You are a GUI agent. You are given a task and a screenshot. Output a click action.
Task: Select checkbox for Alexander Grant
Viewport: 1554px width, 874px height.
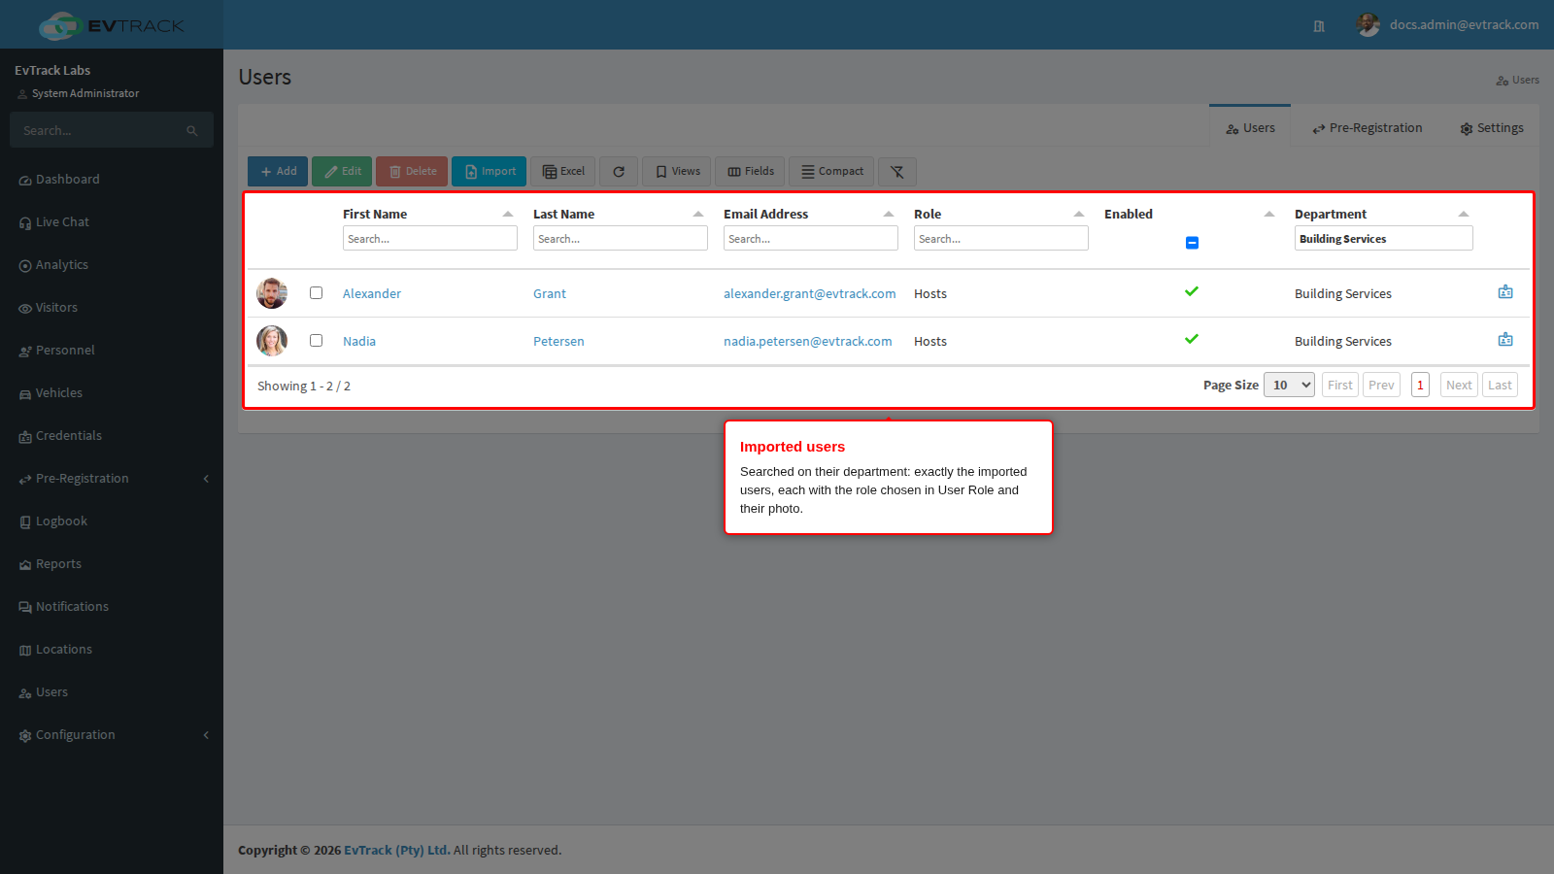coord(316,292)
